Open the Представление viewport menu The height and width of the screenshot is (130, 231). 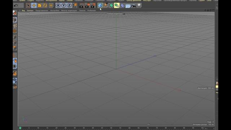[42, 10]
